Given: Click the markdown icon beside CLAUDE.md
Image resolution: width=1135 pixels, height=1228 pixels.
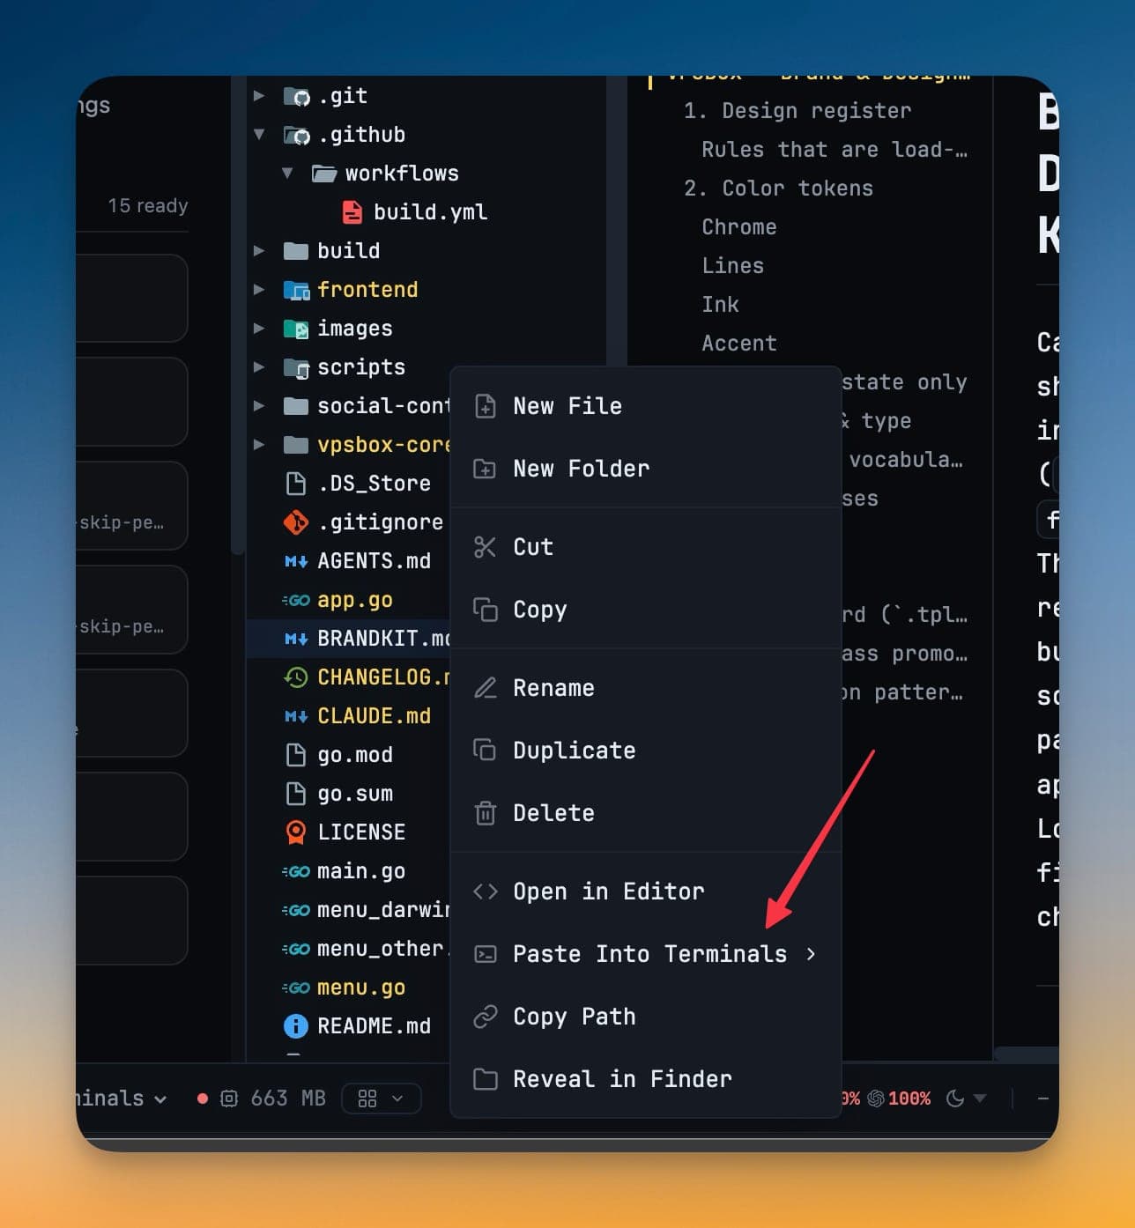Looking at the screenshot, I should click(x=296, y=717).
